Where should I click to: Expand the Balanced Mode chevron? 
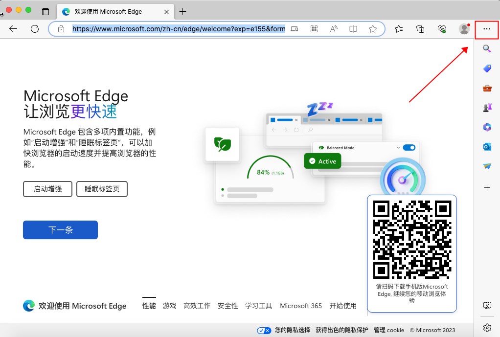click(x=398, y=147)
